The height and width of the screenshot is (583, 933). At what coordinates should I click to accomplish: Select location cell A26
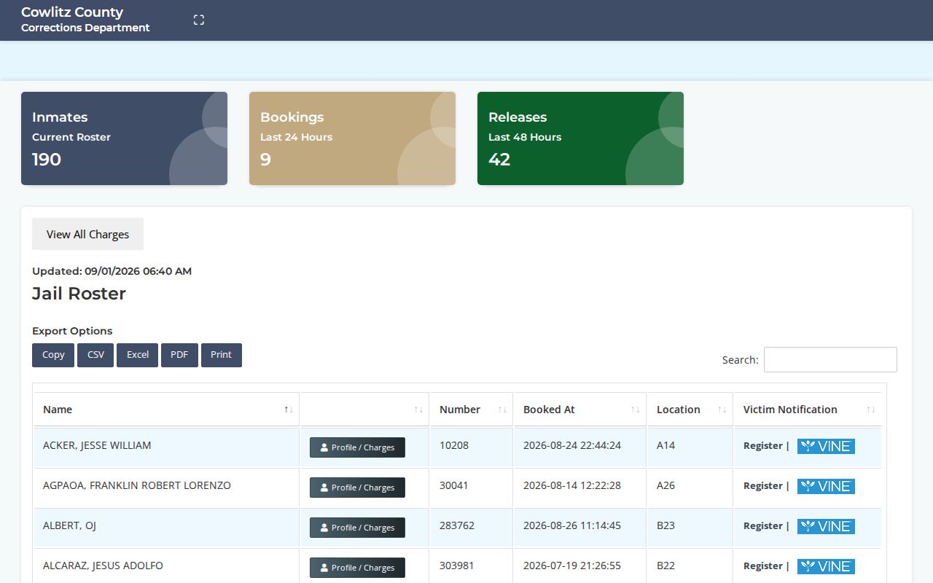(x=666, y=485)
